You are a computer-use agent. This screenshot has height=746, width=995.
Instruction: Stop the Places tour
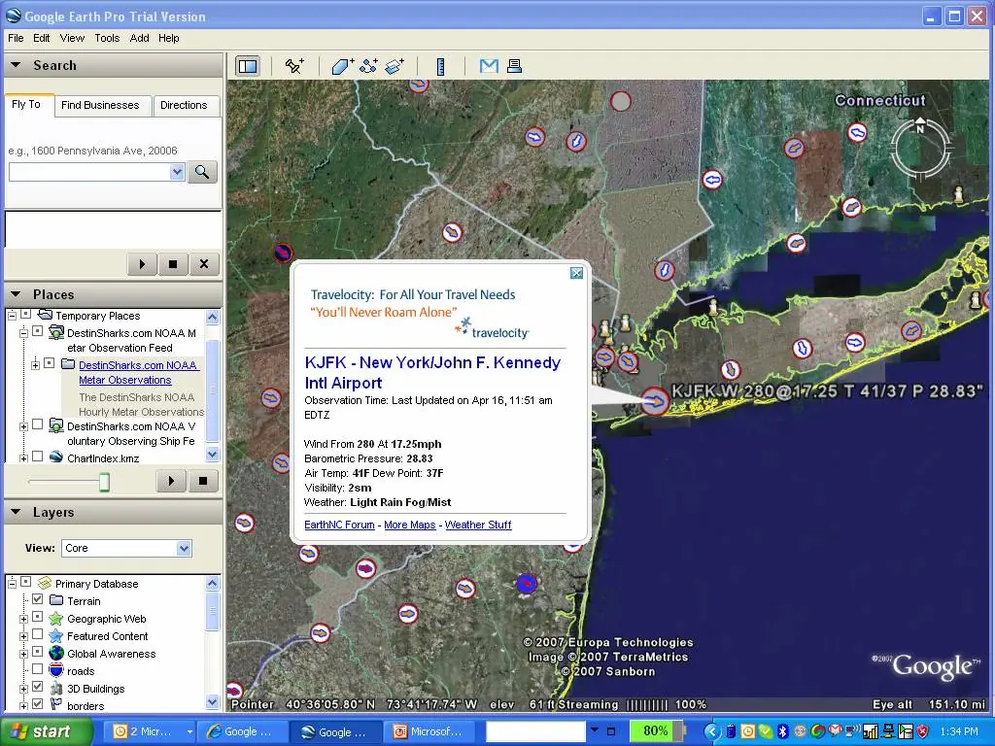click(203, 481)
